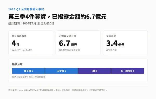Click the C輪 1 bar segment
Image resolution: width=156 pixels, height=99 pixels.
point(95,71)
